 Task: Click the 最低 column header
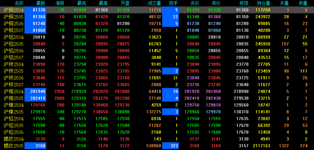(82, 3)
